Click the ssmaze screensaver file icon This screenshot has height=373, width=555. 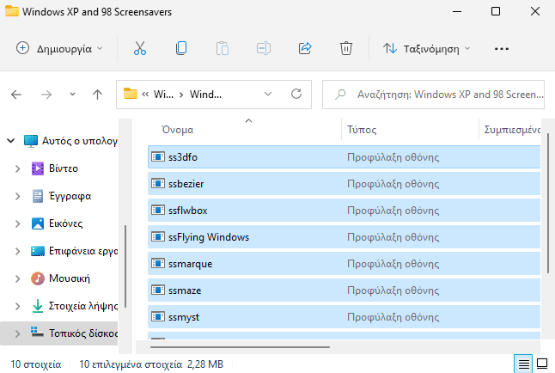[158, 290]
